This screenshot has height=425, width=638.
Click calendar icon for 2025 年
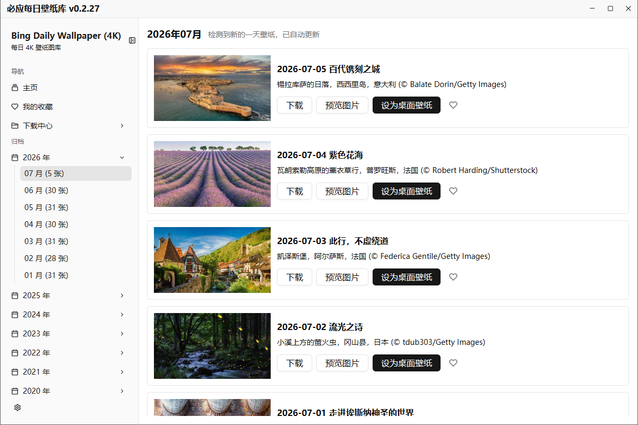[x=15, y=296]
